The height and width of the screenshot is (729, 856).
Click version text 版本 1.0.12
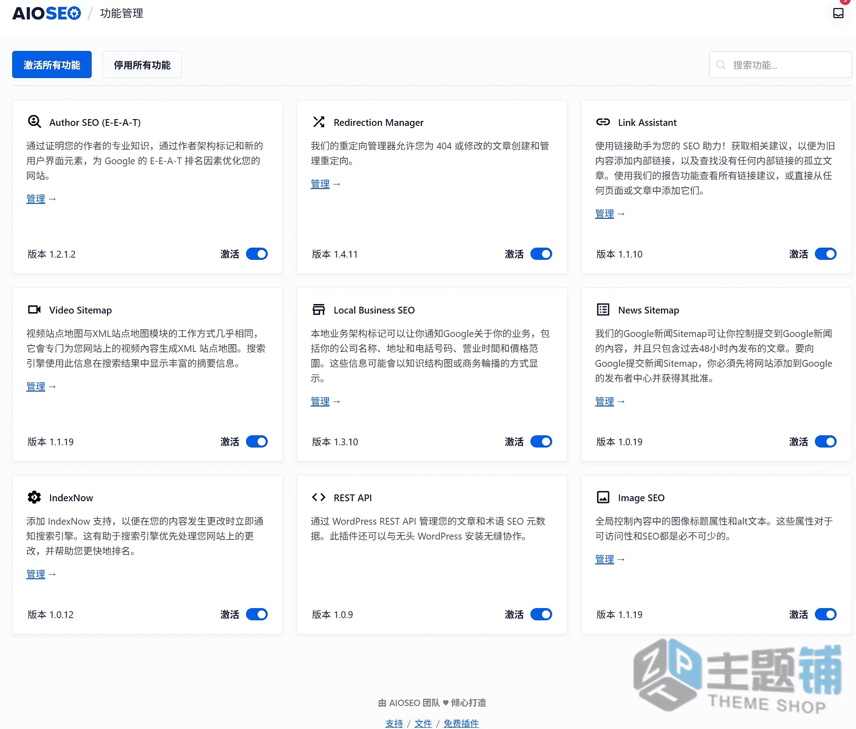click(50, 614)
